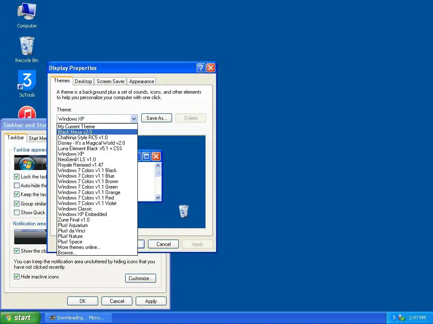433x324 pixels.
Task: Click the Customize... button
Action: [x=140, y=278]
